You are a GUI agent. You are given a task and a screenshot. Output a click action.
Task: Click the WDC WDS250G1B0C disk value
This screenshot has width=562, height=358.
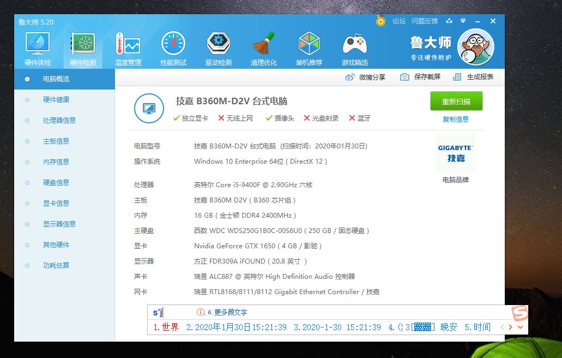pyautogui.click(x=282, y=231)
